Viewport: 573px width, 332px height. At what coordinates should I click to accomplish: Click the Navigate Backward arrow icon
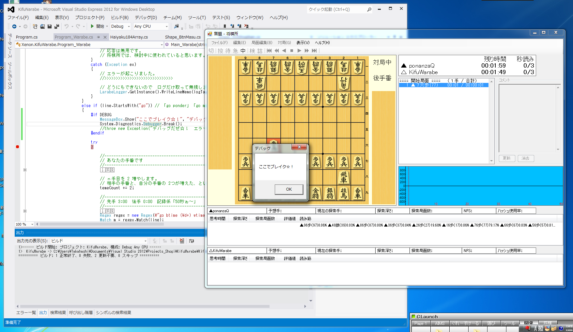pyautogui.click(x=14, y=26)
